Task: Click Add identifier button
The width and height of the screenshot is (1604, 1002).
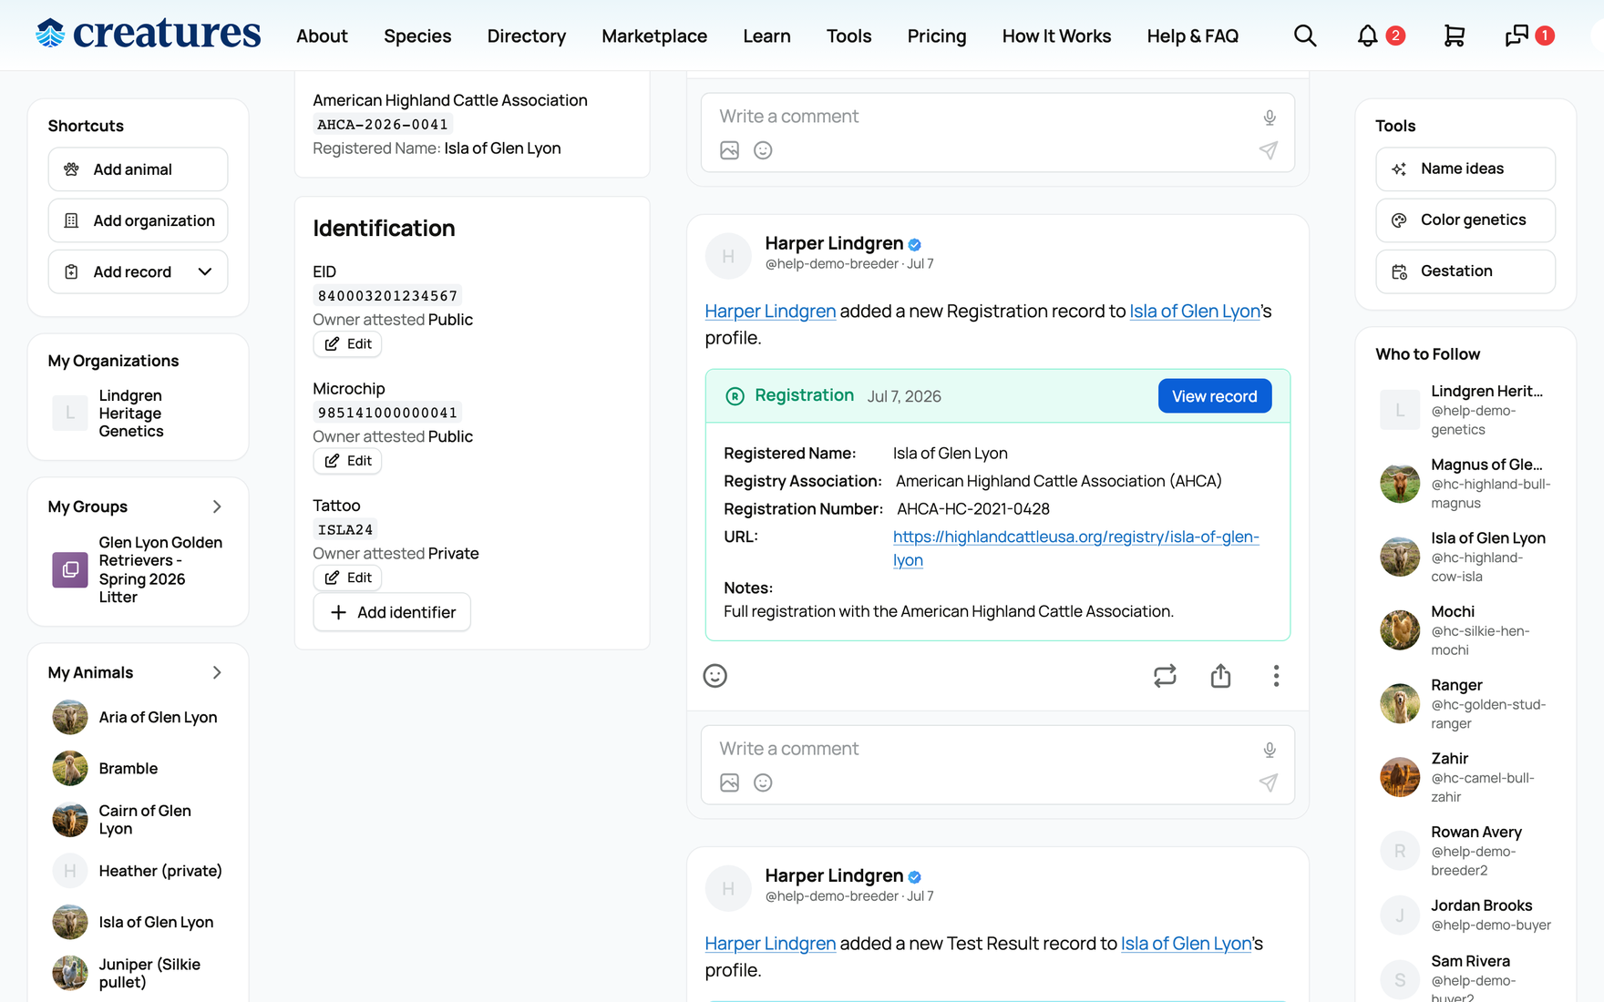Action: pyautogui.click(x=392, y=612)
